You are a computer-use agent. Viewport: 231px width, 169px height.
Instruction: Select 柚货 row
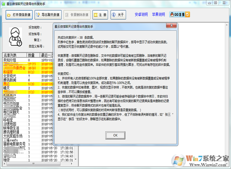coord(38,160)
